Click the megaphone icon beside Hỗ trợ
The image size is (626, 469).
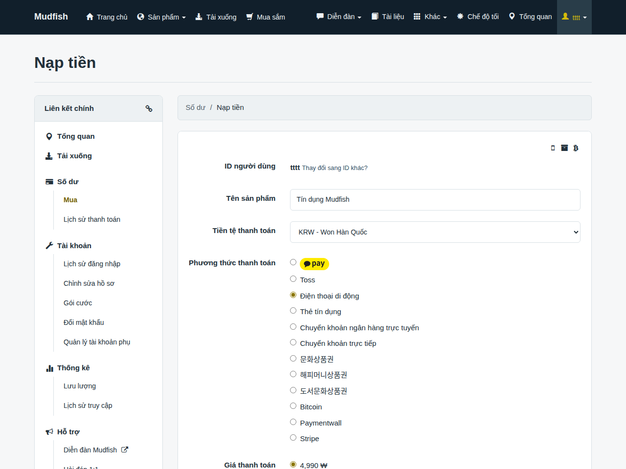[x=49, y=432]
